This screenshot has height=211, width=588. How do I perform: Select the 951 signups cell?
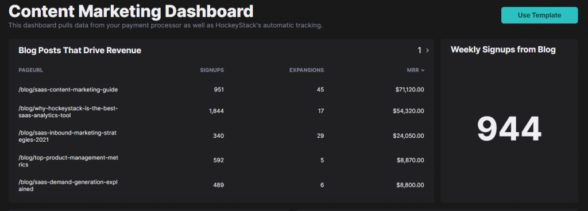pos(218,90)
